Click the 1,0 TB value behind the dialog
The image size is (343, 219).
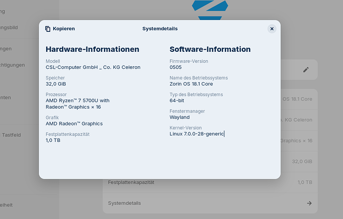(x=305, y=182)
